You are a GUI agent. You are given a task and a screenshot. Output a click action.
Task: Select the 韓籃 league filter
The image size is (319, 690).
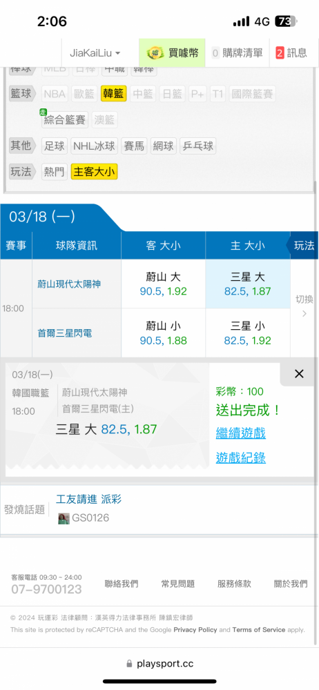(114, 94)
